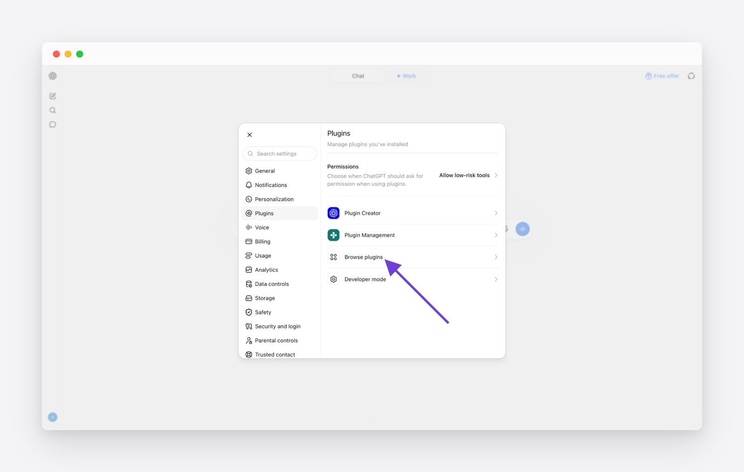
Task: Start a new chat with compose icon
Action: click(53, 96)
